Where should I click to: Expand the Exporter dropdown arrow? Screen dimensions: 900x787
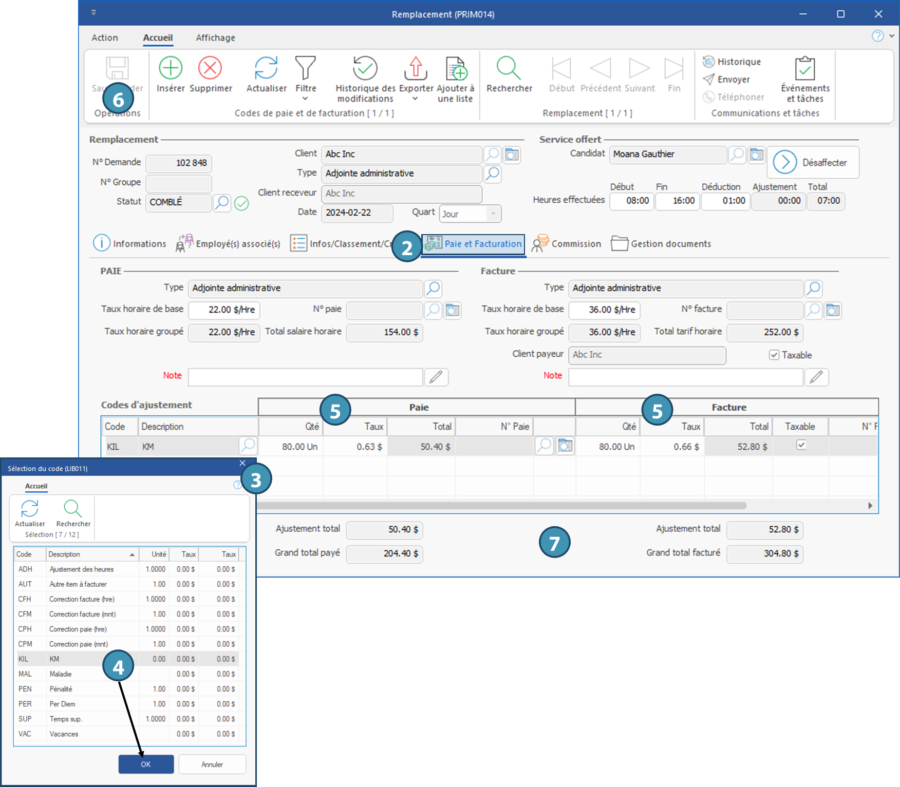pyautogui.click(x=415, y=99)
